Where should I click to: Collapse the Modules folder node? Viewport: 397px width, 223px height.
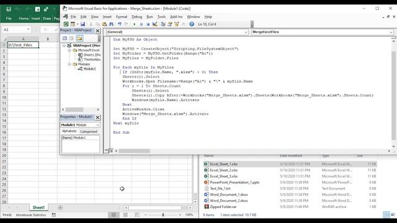(69, 64)
